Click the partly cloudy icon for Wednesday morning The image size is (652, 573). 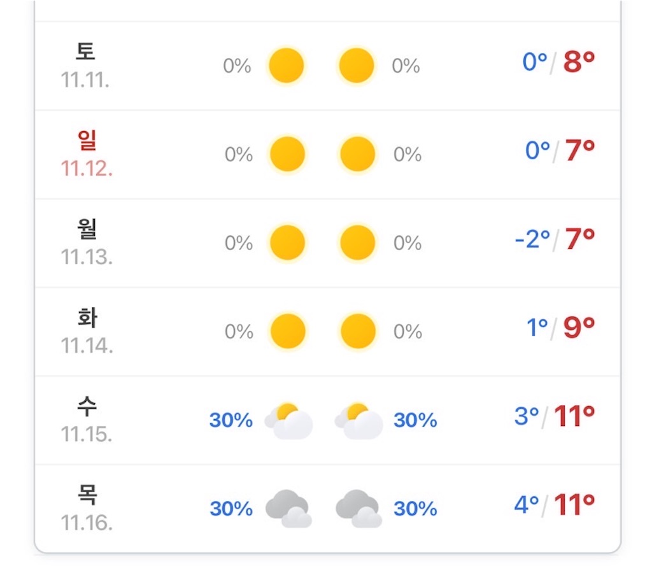pos(287,420)
